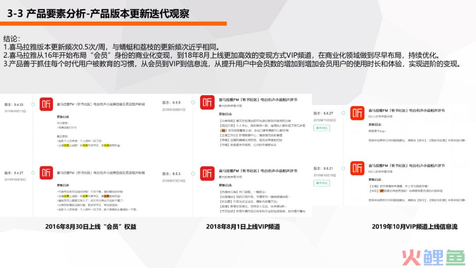Viewport: 476px width, 268px height.
Task: Click the 更新日志 heading under version 5.4.33
Action: tap(63, 117)
